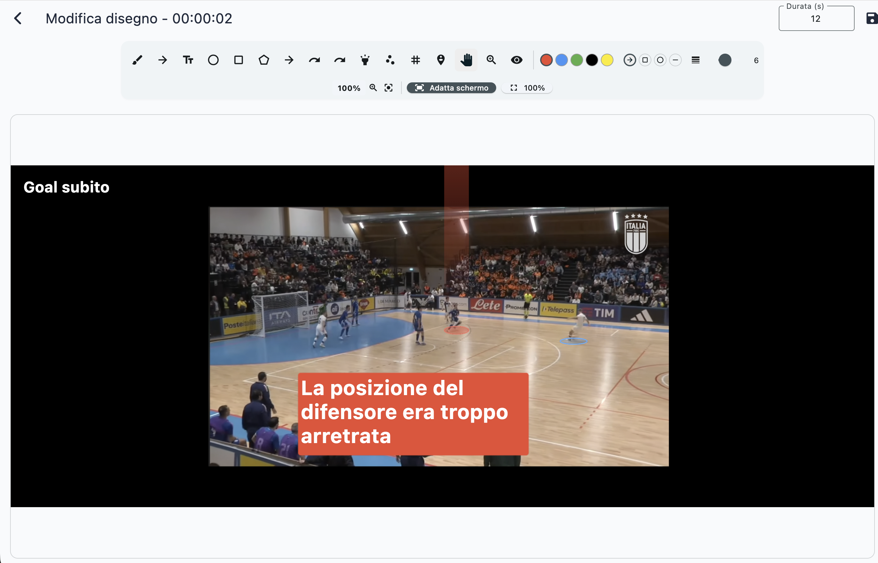This screenshot has height=563, width=878.
Task: Select the pentagon polygon tool
Action: 264,60
